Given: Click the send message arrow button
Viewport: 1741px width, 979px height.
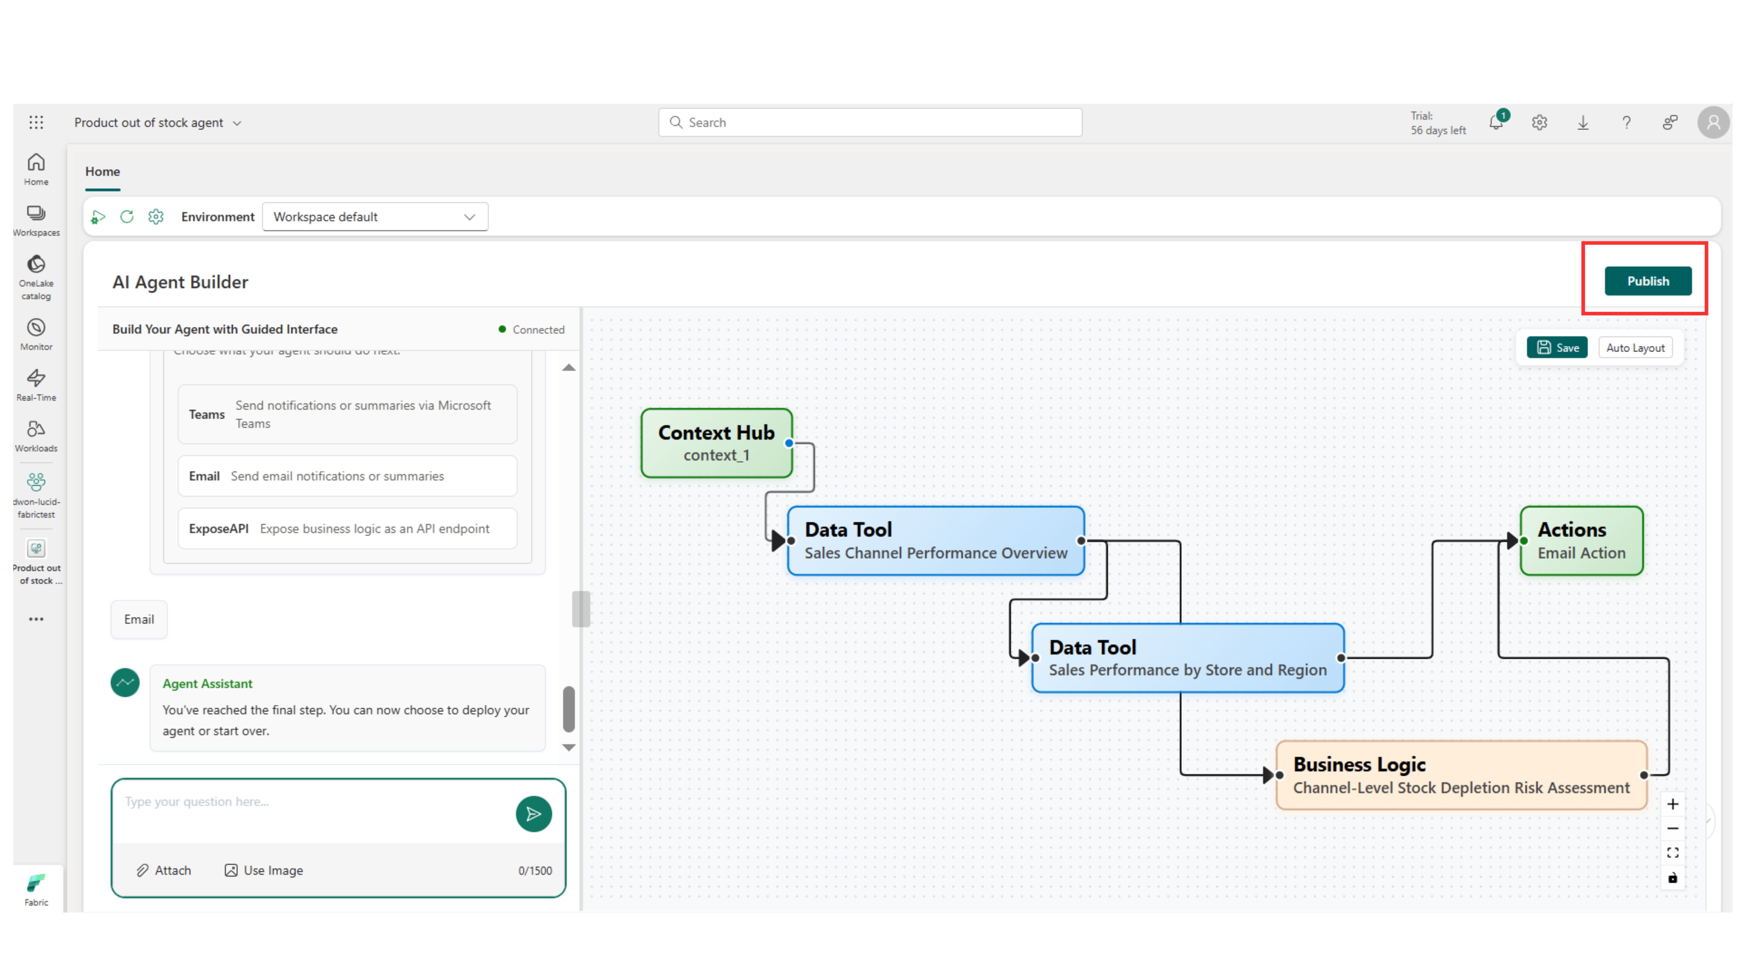Looking at the screenshot, I should tap(533, 813).
